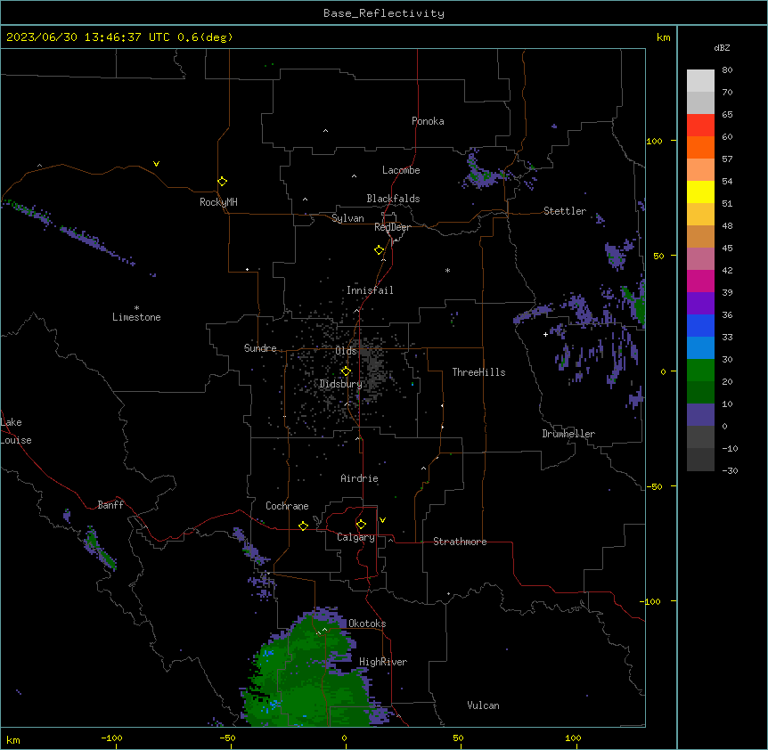768x750 pixels.
Task: Click the yellow marker south of Cochrane
Action: click(x=303, y=526)
